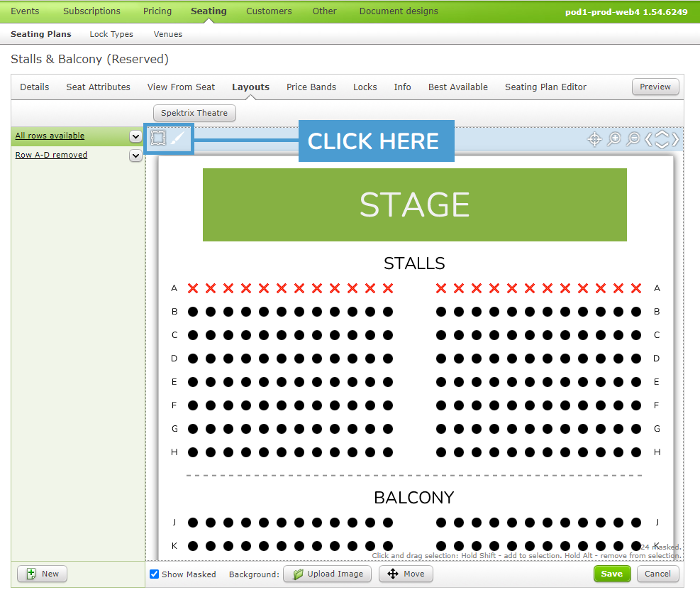Screen dimensions: 700x595
Task: Switch to the Seat Attributes tab
Action: [98, 87]
